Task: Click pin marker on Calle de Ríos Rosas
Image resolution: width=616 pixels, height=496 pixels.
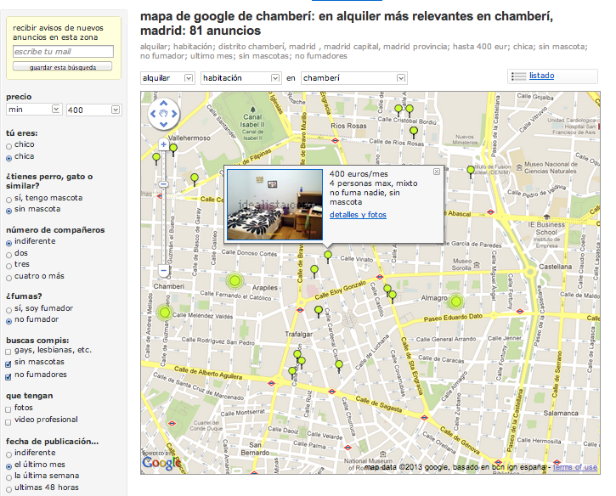Action: [x=413, y=132]
